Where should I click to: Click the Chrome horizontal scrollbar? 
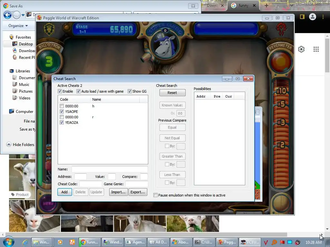146,234
